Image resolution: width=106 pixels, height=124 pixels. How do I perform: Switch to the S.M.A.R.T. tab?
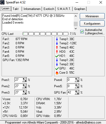point(64,9)
